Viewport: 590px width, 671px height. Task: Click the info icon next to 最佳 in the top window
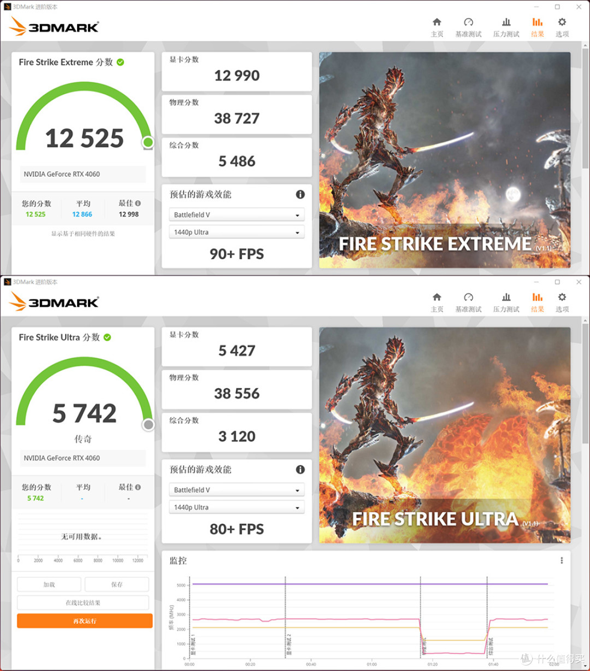[138, 203]
